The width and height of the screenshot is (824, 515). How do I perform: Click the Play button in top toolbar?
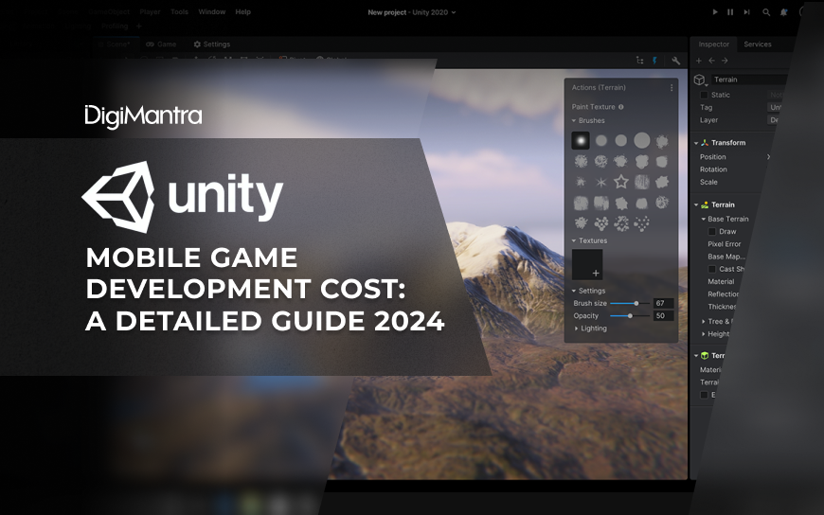[714, 12]
